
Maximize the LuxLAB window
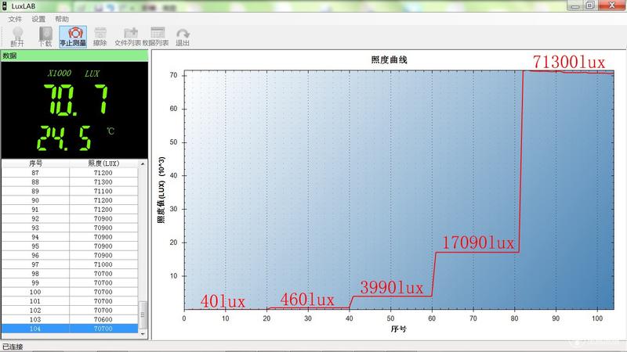coord(590,5)
